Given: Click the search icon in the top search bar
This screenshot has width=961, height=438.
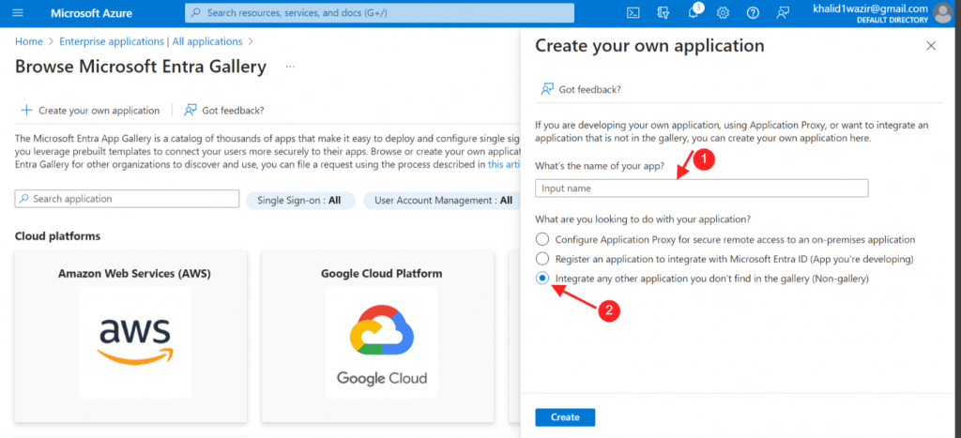Looking at the screenshot, I should click(x=196, y=13).
